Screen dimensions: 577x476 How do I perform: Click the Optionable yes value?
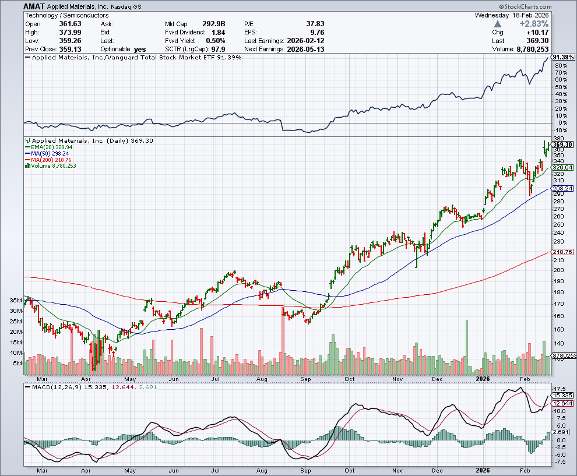click(x=140, y=50)
